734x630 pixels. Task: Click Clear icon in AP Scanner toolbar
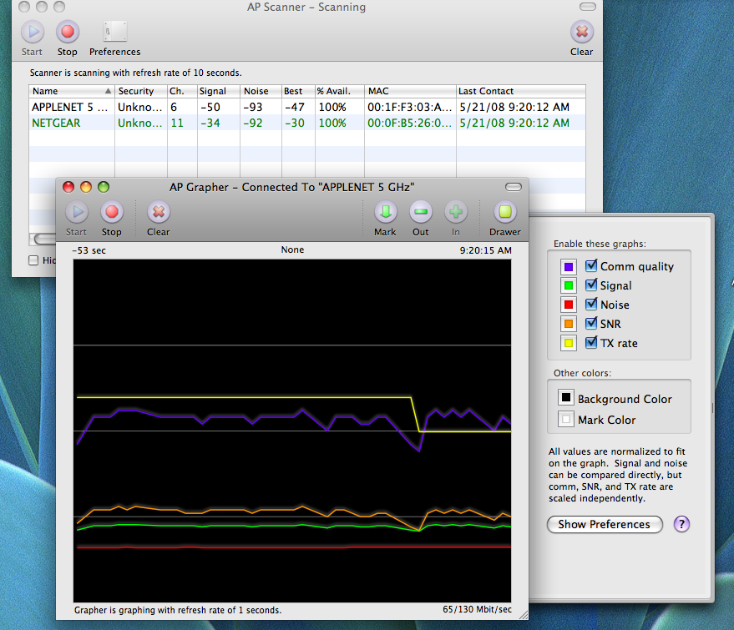(581, 33)
